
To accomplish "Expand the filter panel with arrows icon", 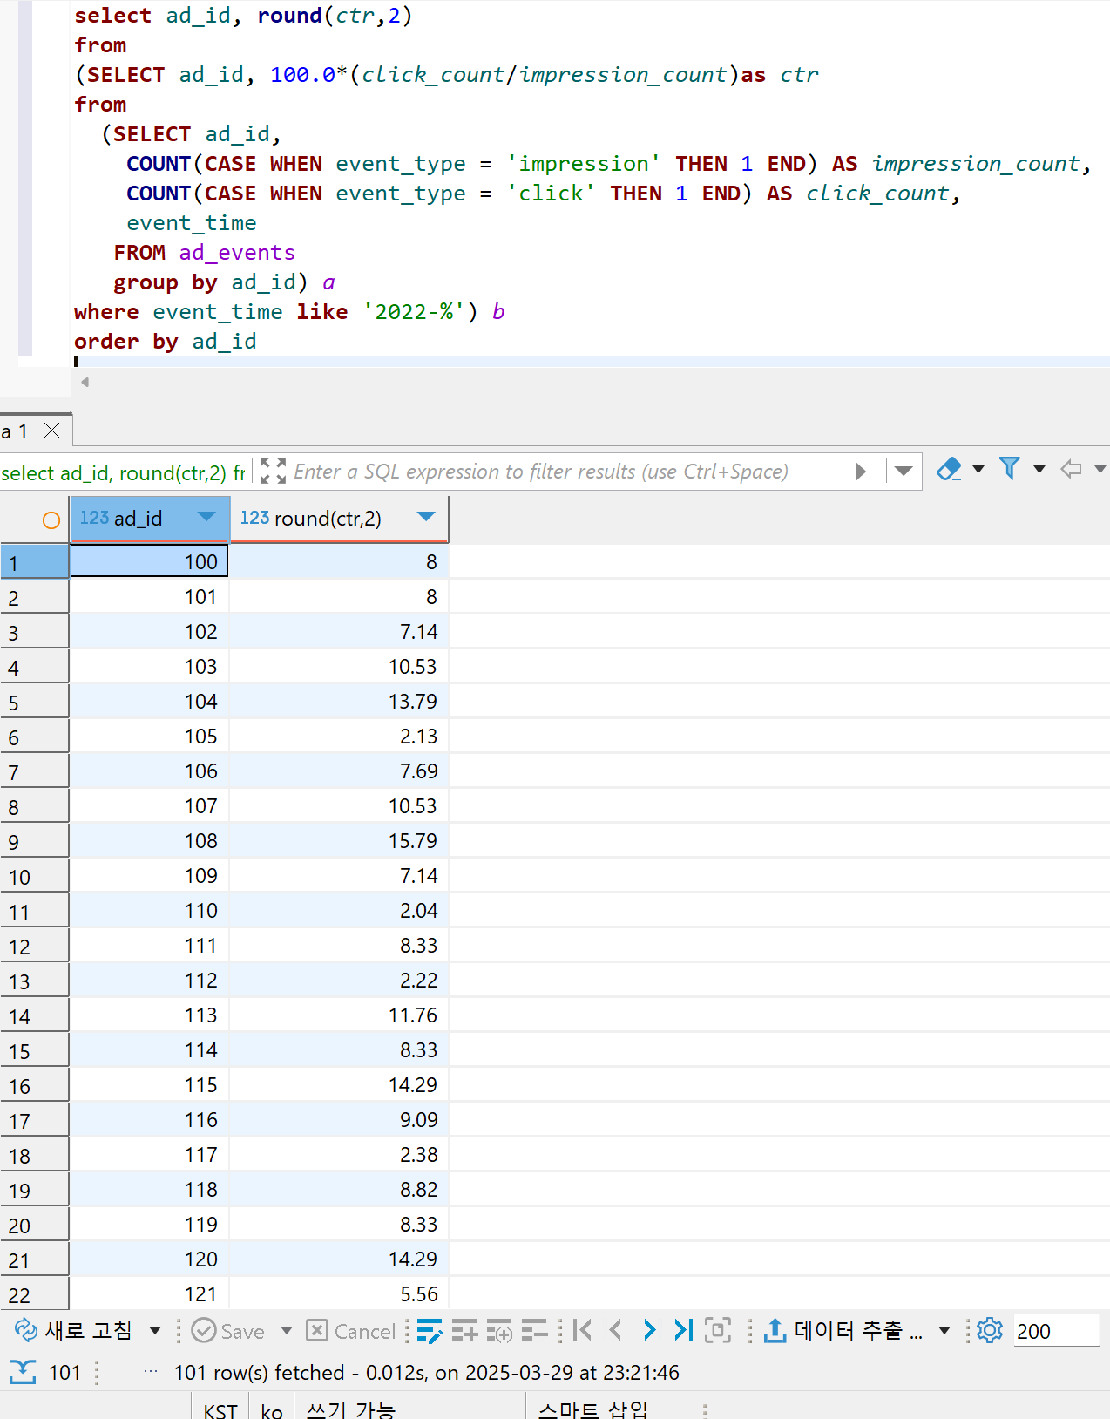I will [x=273, y=472].
